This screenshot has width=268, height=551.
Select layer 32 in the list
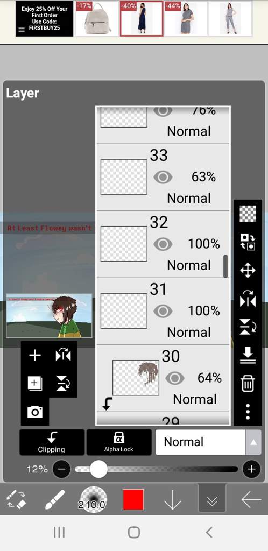163,244
